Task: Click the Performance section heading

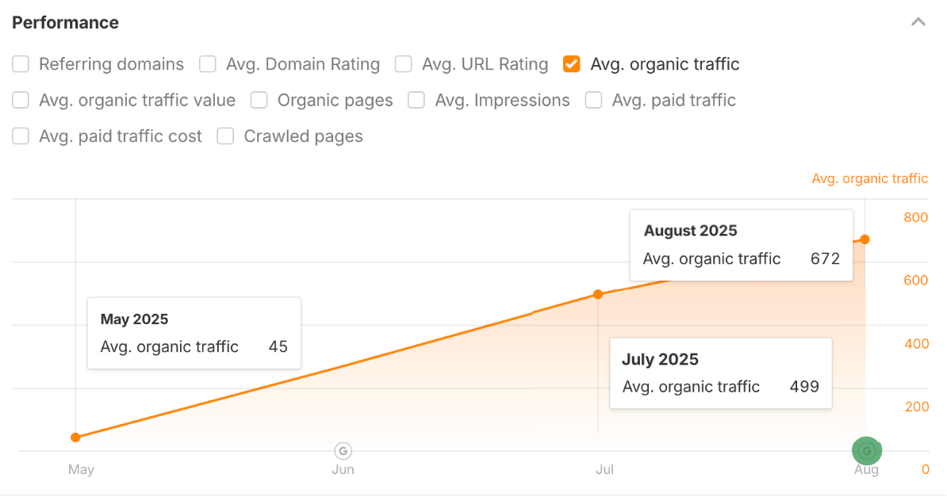Action: 64,23
